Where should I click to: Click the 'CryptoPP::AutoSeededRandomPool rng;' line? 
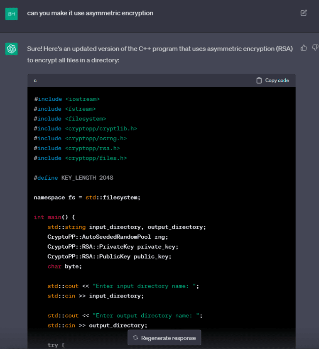coord(108,237)
